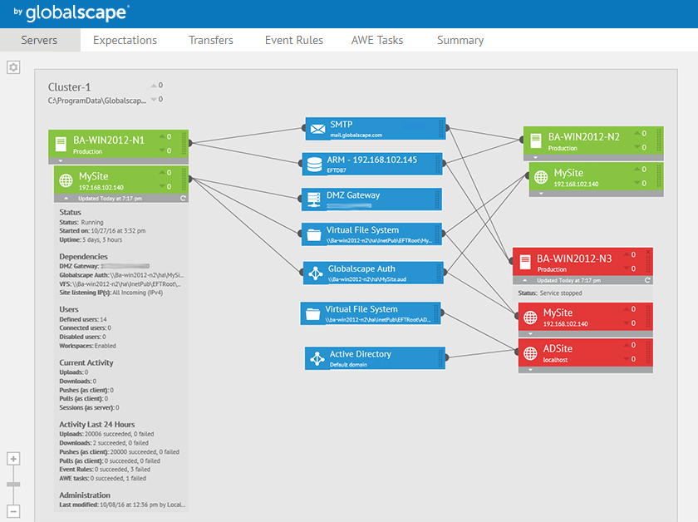The width and height of the screenshot is (698, 522).
Task: Expand the ADSite details
Action: pos(530,370)
